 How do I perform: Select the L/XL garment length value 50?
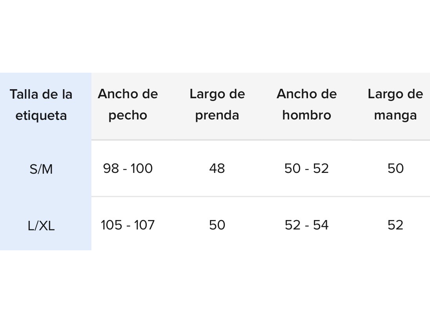tap(217, 225)
